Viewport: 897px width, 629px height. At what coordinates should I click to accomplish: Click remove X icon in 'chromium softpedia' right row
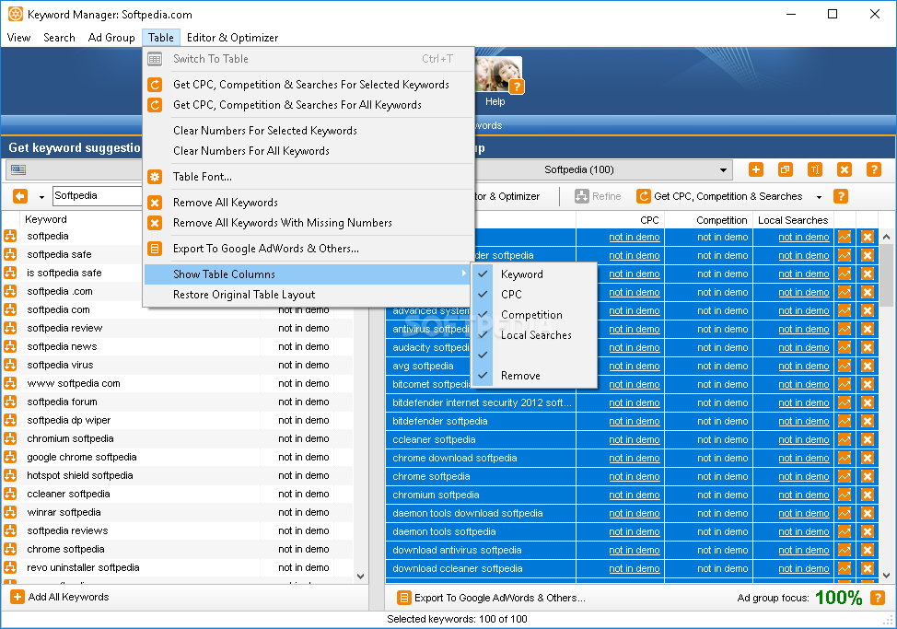868,495
